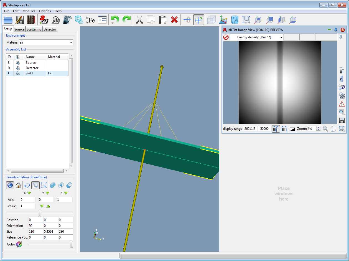Click the Zoom Fit spinner arrows

coord(319,129)
